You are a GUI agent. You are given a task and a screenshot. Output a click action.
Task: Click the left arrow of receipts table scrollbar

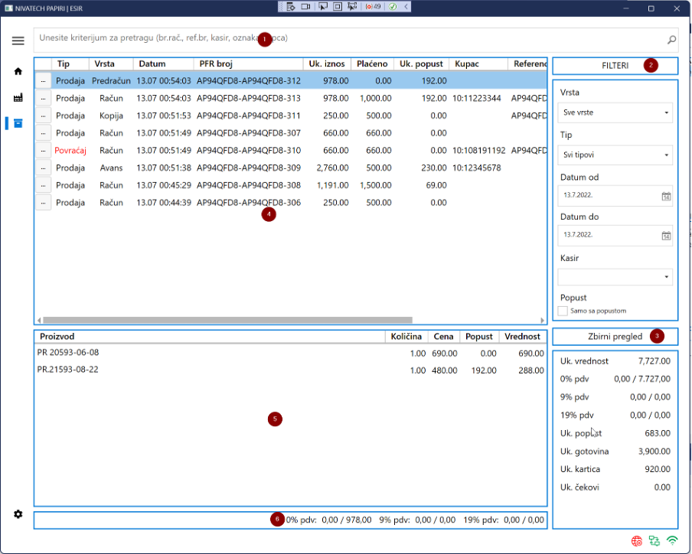[x=39, y=320]
